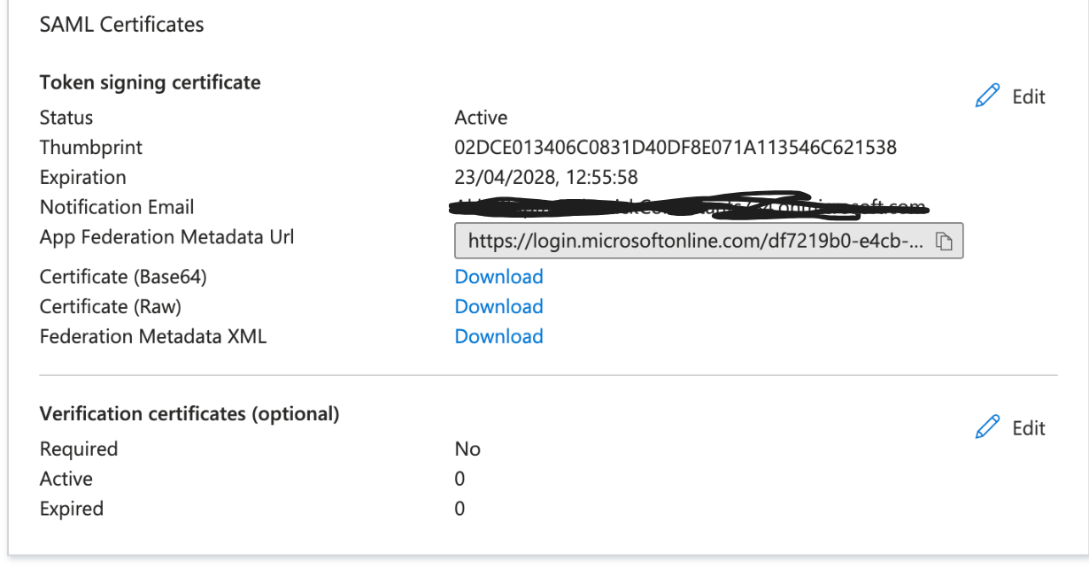The width and height of the screenshot is (1089, 568).
Task: Click the Expiration date 23/04/2028 value
Action: [546, 178]
